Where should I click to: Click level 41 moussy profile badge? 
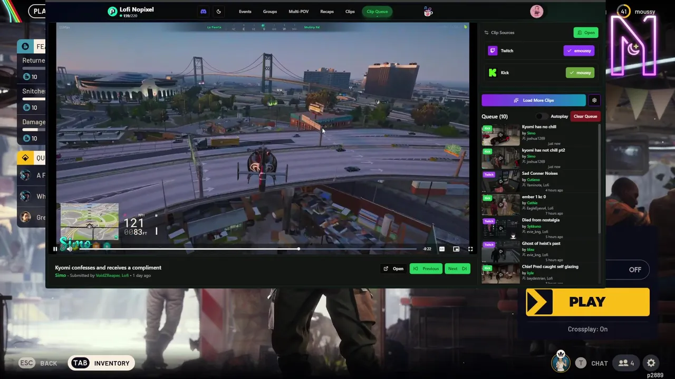[637, 12]
